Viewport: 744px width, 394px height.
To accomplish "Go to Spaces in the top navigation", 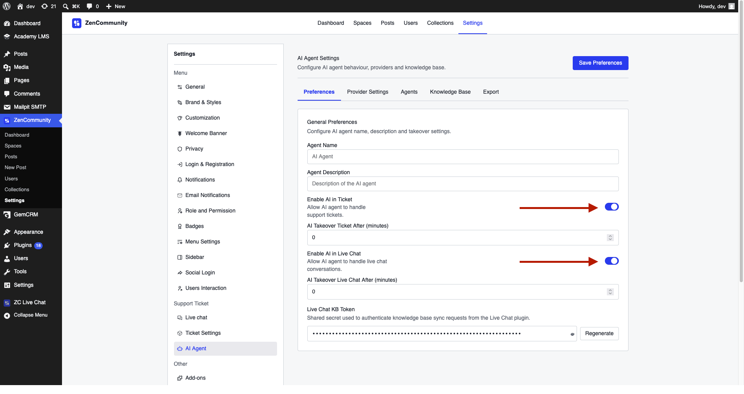I will [362, 23].
